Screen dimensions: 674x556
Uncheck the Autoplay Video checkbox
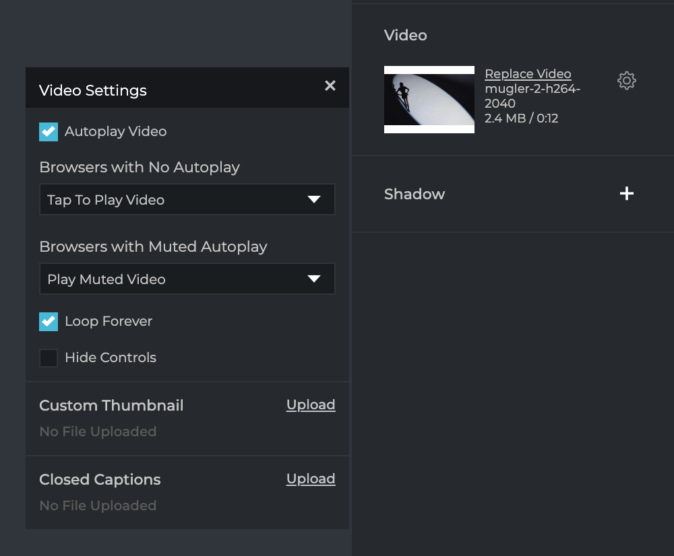[49, 131]
